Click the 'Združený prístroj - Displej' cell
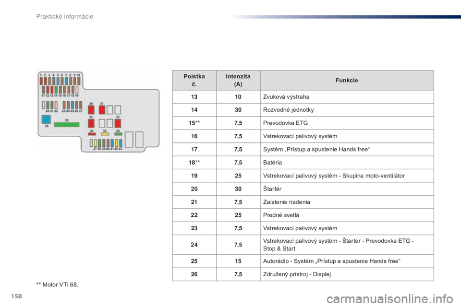This screenshot has height=307, width=461. coord(347,274)
